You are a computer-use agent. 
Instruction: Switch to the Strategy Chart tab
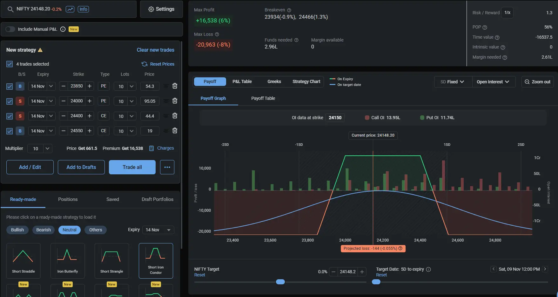tap(306, 81)
